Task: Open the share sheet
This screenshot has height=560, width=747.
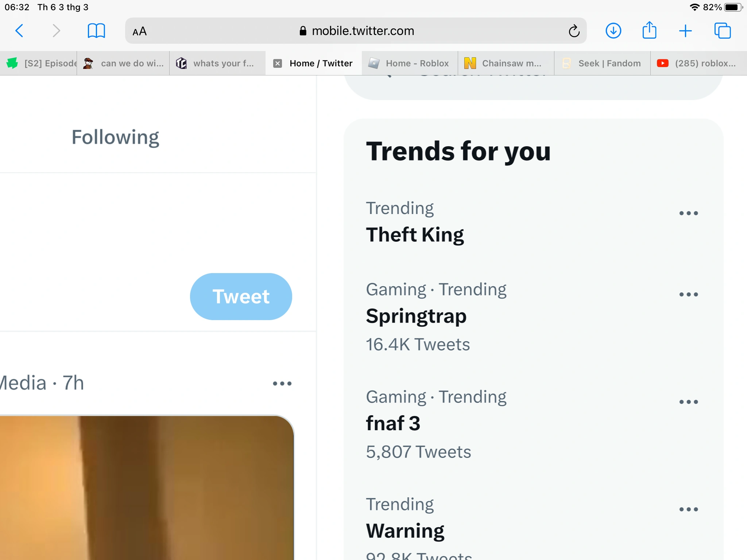Action: pos(649,31)
